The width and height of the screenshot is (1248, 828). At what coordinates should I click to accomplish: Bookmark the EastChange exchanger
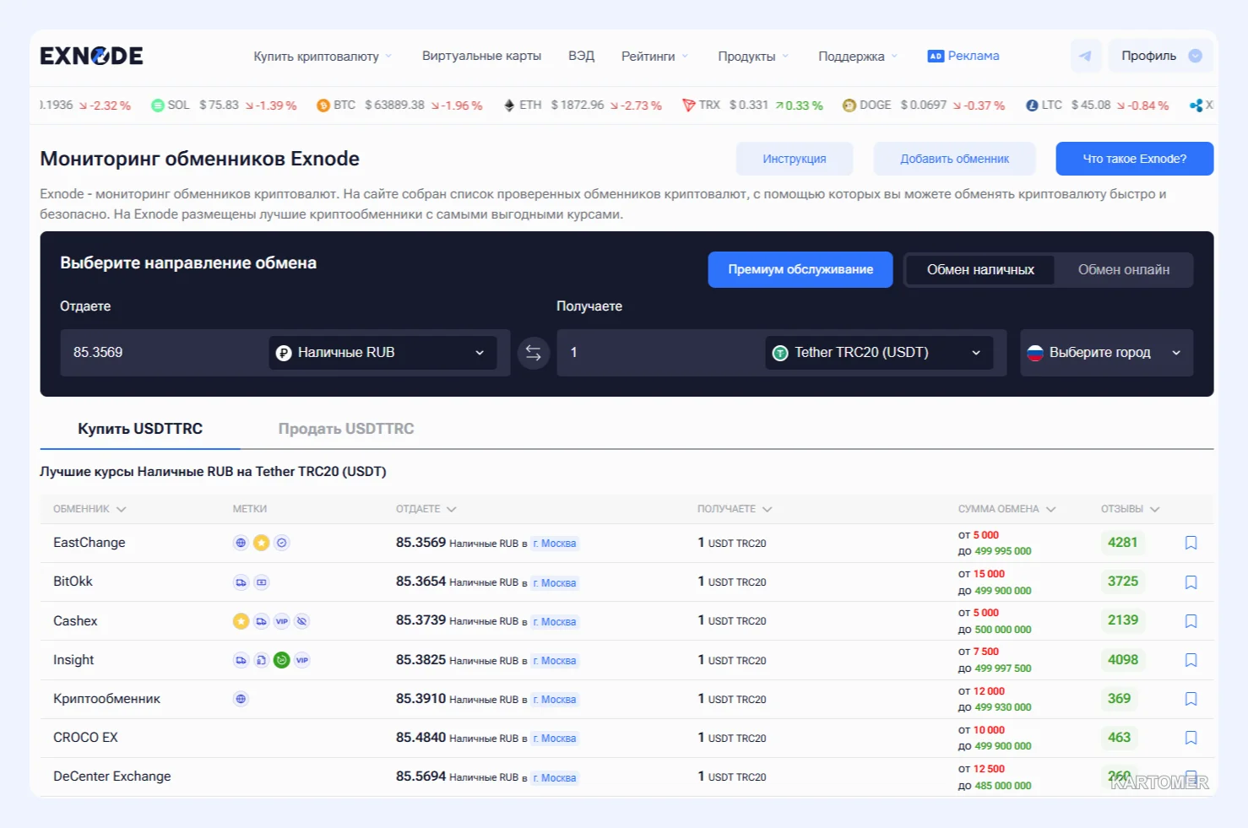point(1191,543)
